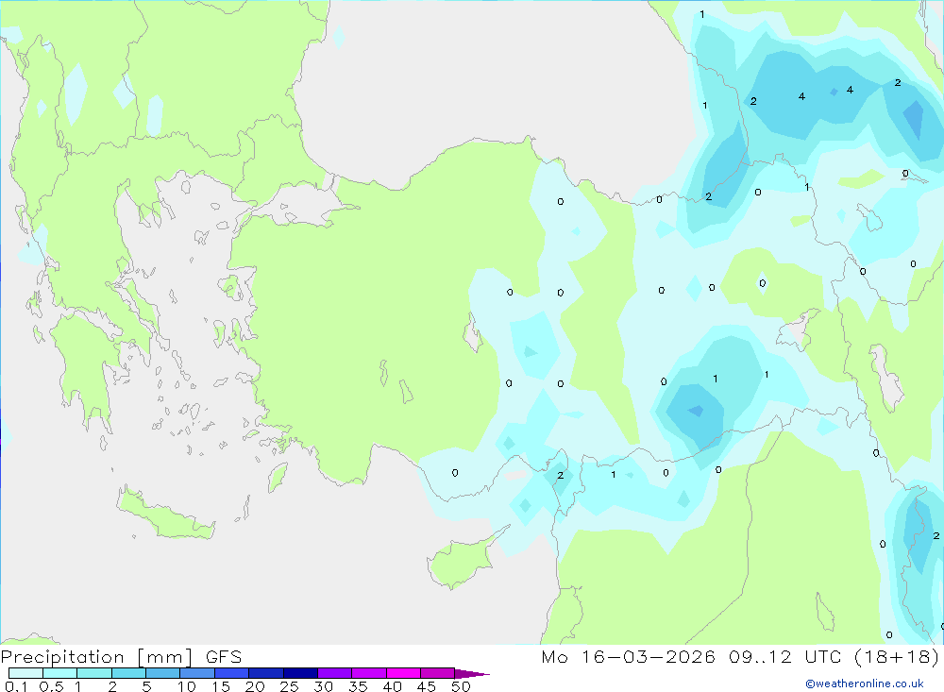Click the "15" legend scale label
The height and width of the screenshot is (692, 944).
(x=221, y=686)
